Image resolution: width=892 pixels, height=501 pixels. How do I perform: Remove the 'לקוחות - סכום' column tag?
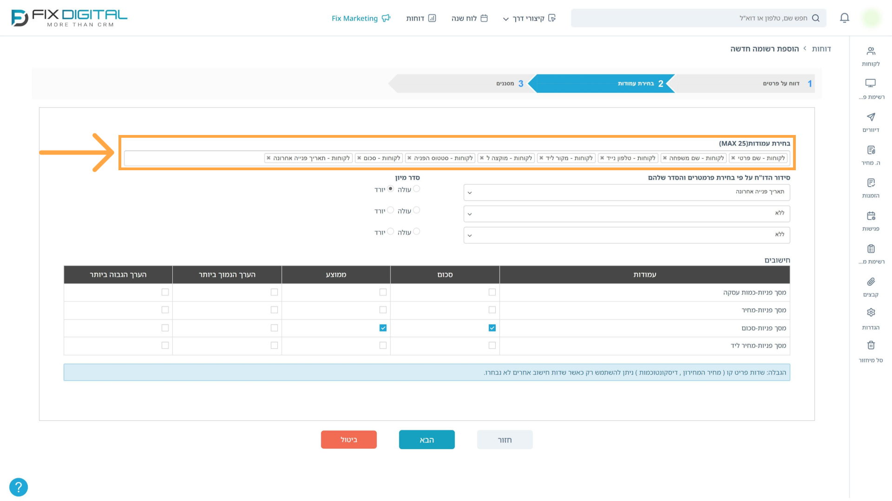[359, 158]
